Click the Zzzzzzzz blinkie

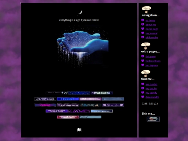pos(113,99)
